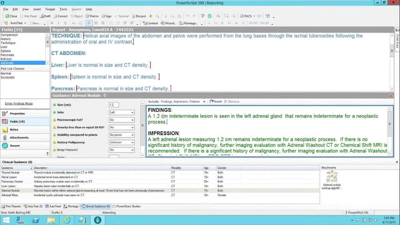Choose Incidental from Pick List Choices
The image size is (400, 225).
(7, 77)
